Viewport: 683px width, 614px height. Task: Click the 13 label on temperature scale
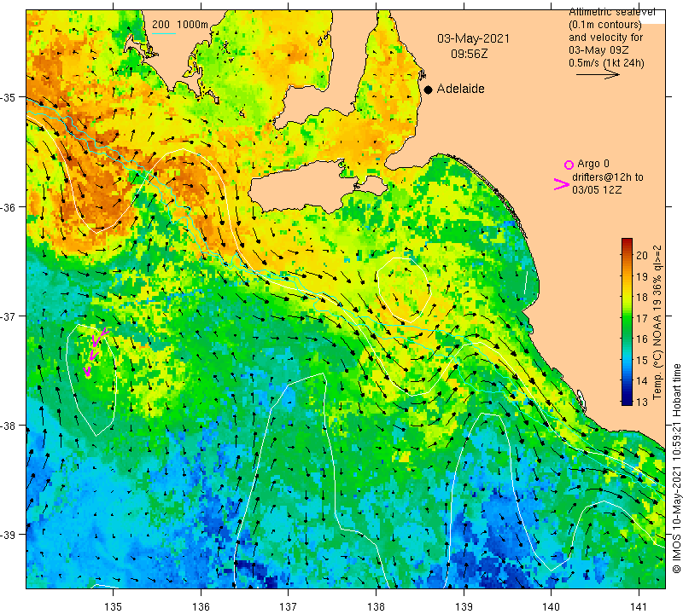pos(642,402)
